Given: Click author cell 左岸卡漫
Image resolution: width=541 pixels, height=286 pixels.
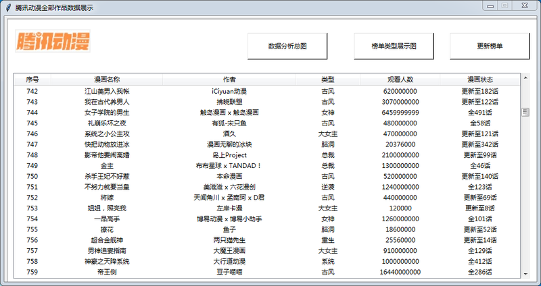Looking at the screenshot, I should 229,208.
